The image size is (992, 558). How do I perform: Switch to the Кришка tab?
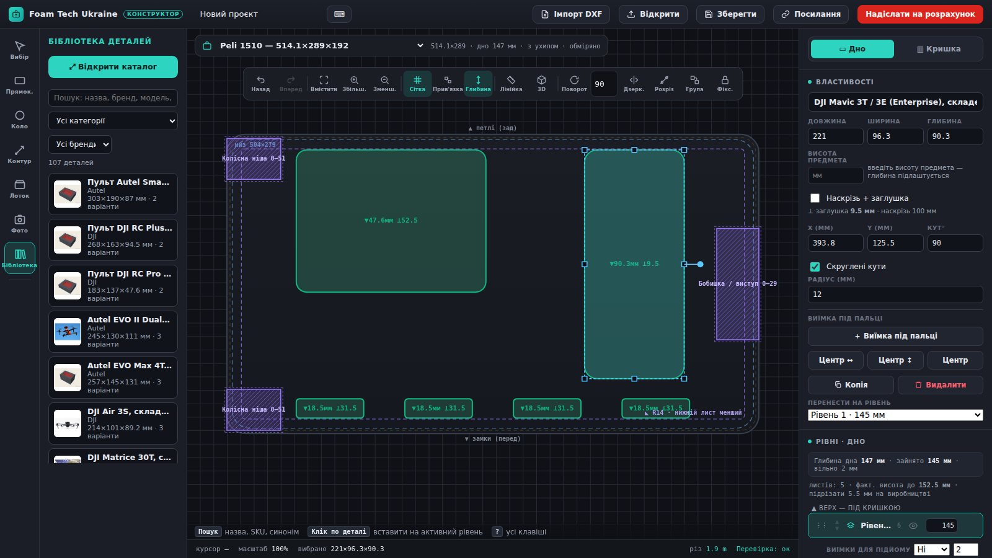coord(939,49)
